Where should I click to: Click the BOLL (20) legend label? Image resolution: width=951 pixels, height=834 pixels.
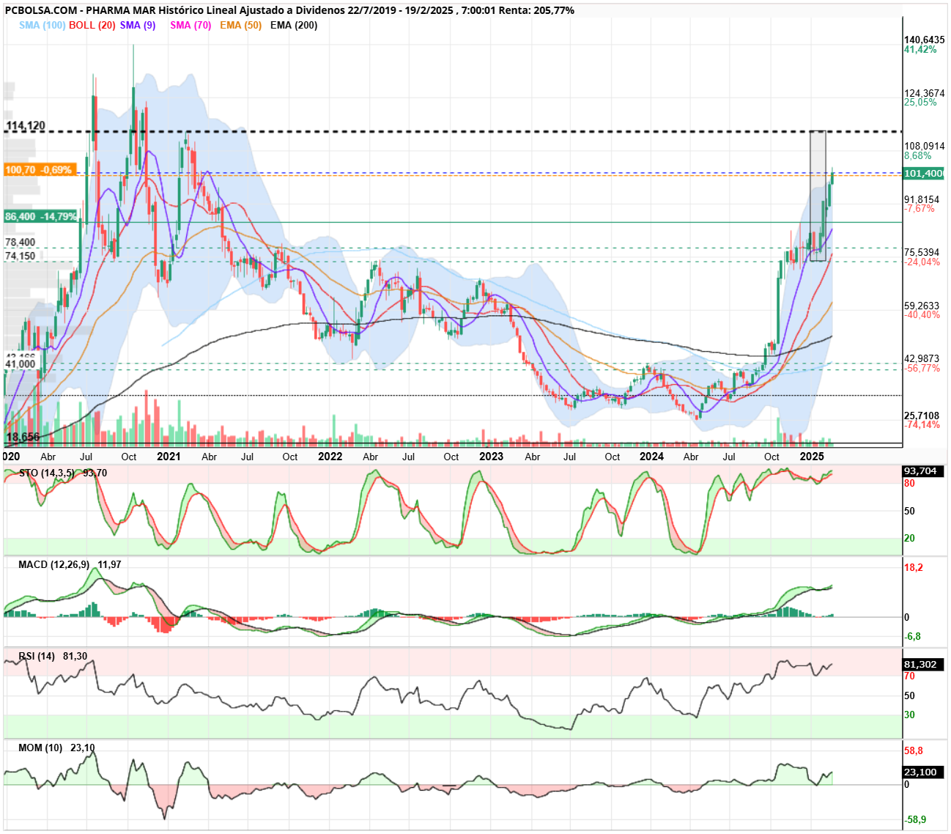coord(92,25)
